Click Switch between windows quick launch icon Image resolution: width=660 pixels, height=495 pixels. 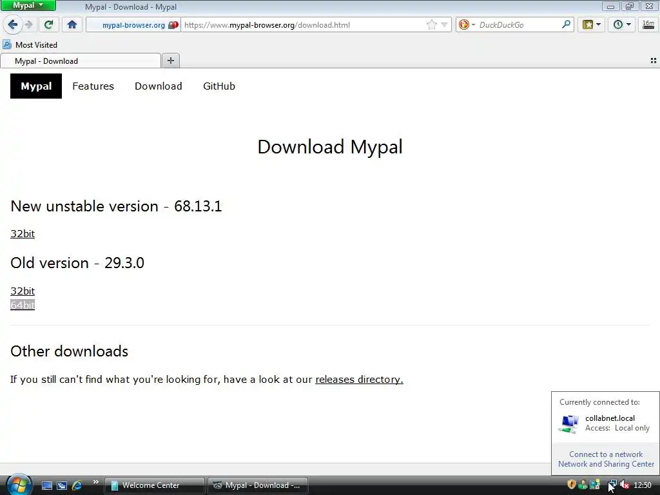tap(62, 485)
